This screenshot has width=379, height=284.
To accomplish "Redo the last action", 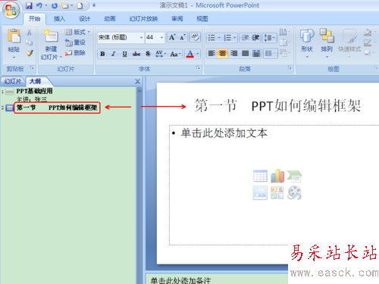I will (x=55, y=5).
